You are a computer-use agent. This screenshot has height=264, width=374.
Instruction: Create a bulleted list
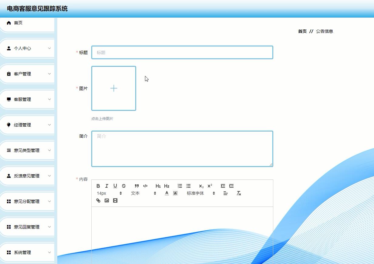click(188, 186)
